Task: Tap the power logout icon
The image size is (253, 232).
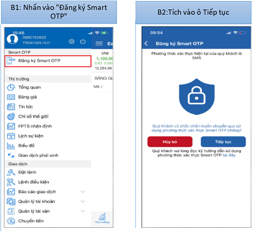Action: (83, 42)
